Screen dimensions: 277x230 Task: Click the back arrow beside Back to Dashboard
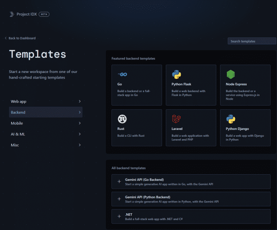click(x=6, y=38)
